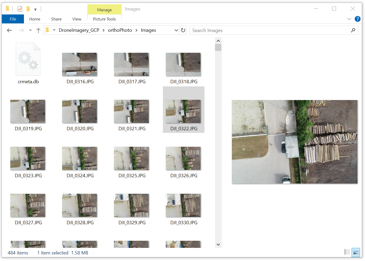Select the crmeta.db file icon
365x261 pixels.
pos(28,59)
